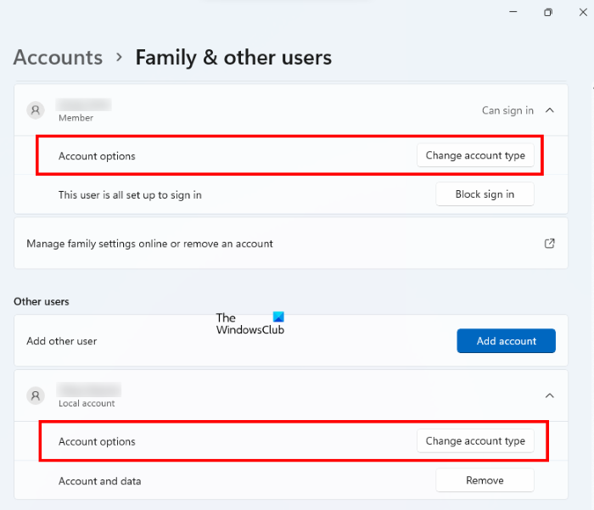Click the scrollbar up arrow at right edge
The image size is (594, 510).
pos(591,87)
